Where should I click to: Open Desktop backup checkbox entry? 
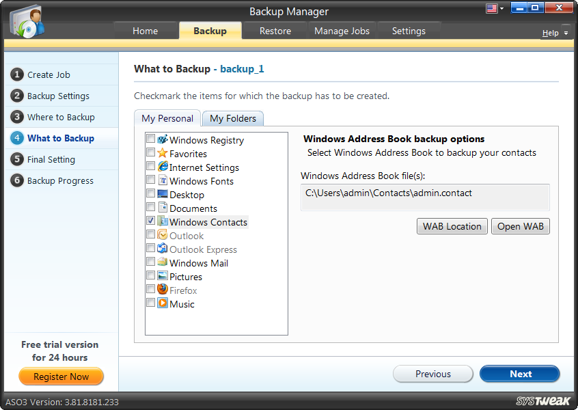pyautogui.click(x=151, y=194)
